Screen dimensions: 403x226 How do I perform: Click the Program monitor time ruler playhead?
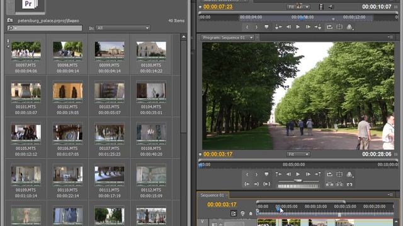(200, 165)
